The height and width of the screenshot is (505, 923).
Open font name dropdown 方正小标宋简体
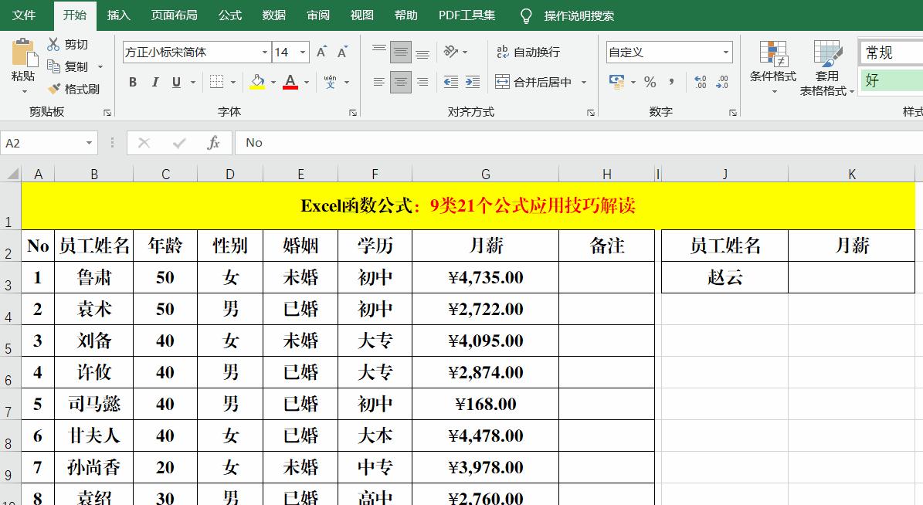point(265,53)
